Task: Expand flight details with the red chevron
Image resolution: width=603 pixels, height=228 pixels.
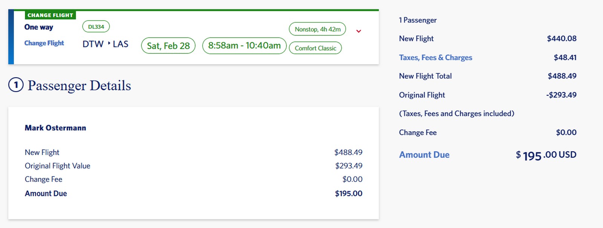Action: click(358, 30)
